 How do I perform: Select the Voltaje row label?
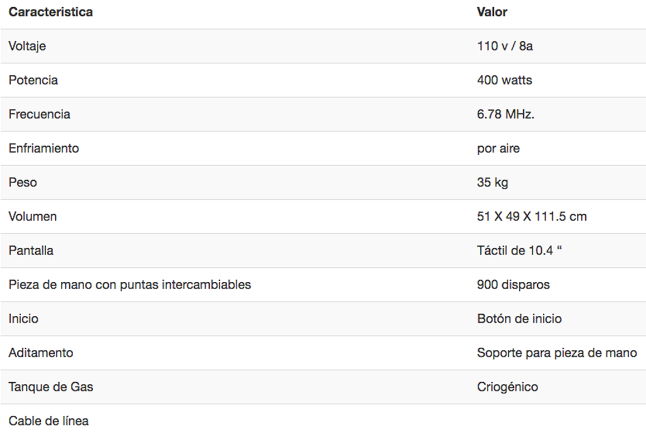(27, 46)
